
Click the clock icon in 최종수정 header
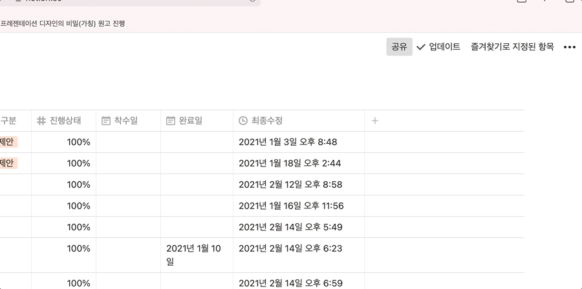pos(243,121)
